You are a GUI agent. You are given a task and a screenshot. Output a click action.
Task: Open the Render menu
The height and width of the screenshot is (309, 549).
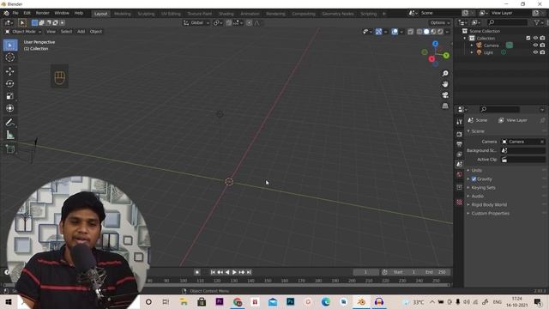tap(42, 13)
